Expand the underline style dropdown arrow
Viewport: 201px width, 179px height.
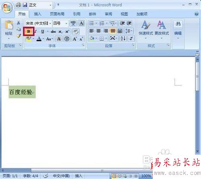[48, 31]
